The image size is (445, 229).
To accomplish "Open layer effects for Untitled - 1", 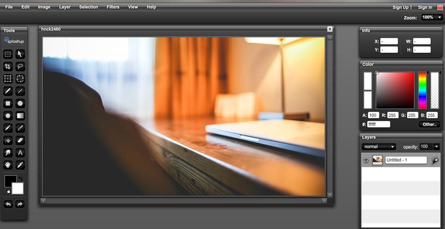I will click(x=435, y=160).
